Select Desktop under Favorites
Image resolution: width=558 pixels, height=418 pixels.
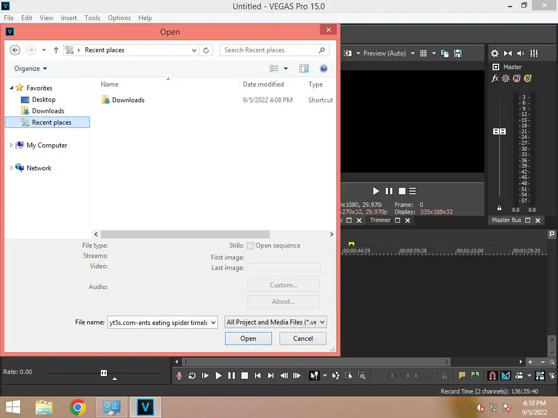pos(44,100)
